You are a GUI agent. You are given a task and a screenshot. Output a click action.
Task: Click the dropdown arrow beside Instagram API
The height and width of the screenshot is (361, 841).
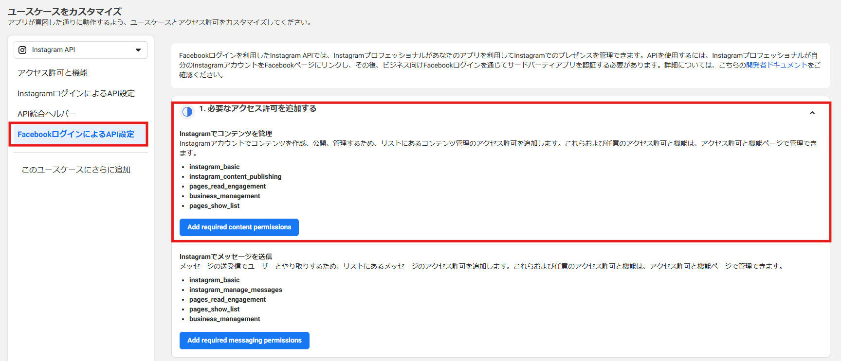point(138,50)
